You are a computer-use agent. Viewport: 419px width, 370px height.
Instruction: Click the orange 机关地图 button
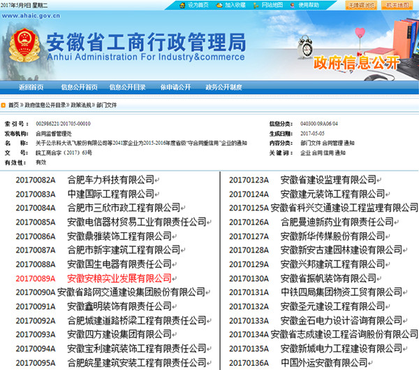(397, 5)
